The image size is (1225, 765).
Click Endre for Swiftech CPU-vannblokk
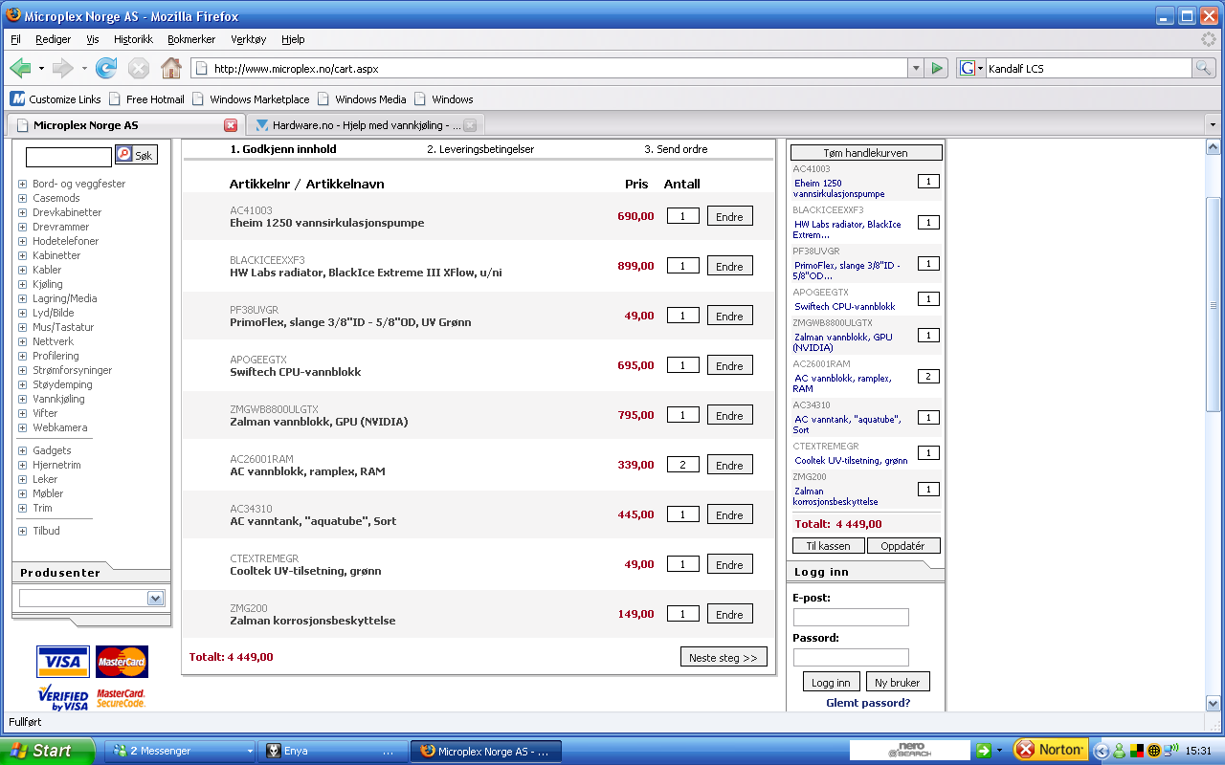pos(729,365)
